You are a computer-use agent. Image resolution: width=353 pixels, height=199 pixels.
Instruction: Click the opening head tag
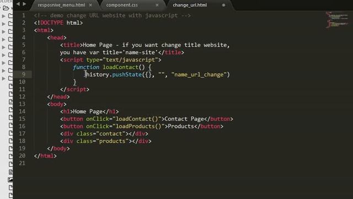click(57, 38)
